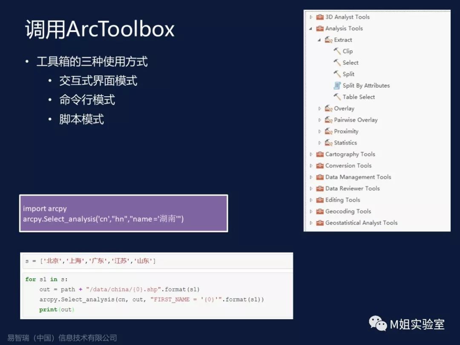Select the 3D Analyst Tools label
The height and width of the screenshot is (345, 460).
(x=348, y=17)
